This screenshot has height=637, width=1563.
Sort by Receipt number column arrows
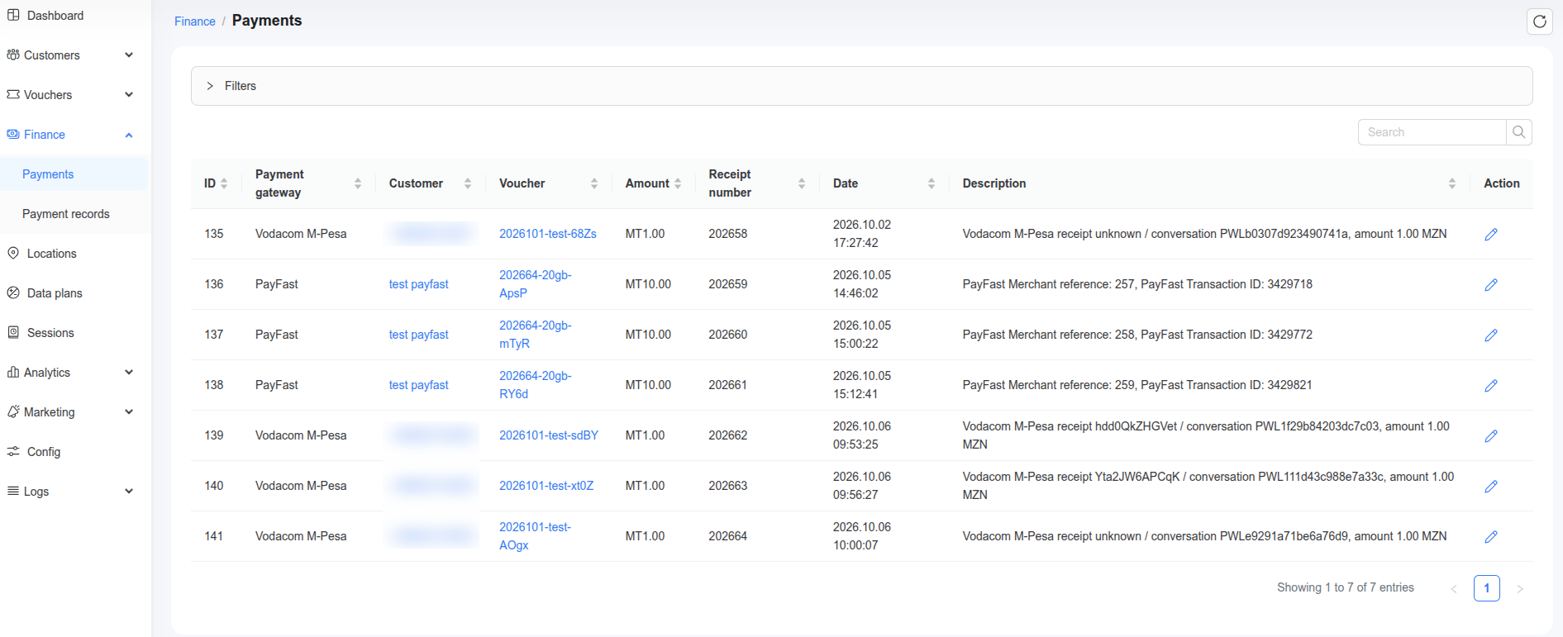802,183
